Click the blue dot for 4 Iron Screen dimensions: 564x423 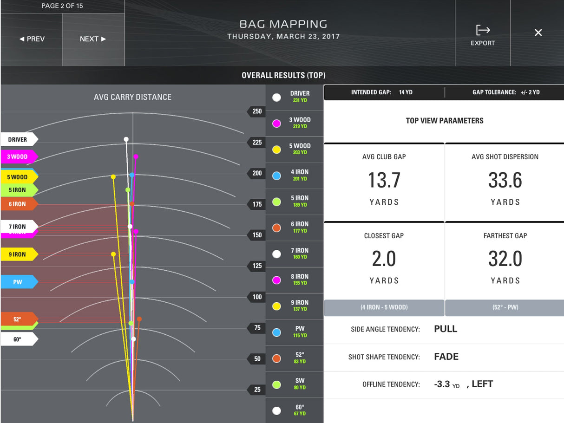pyautogui.click(x=276, y=176)
